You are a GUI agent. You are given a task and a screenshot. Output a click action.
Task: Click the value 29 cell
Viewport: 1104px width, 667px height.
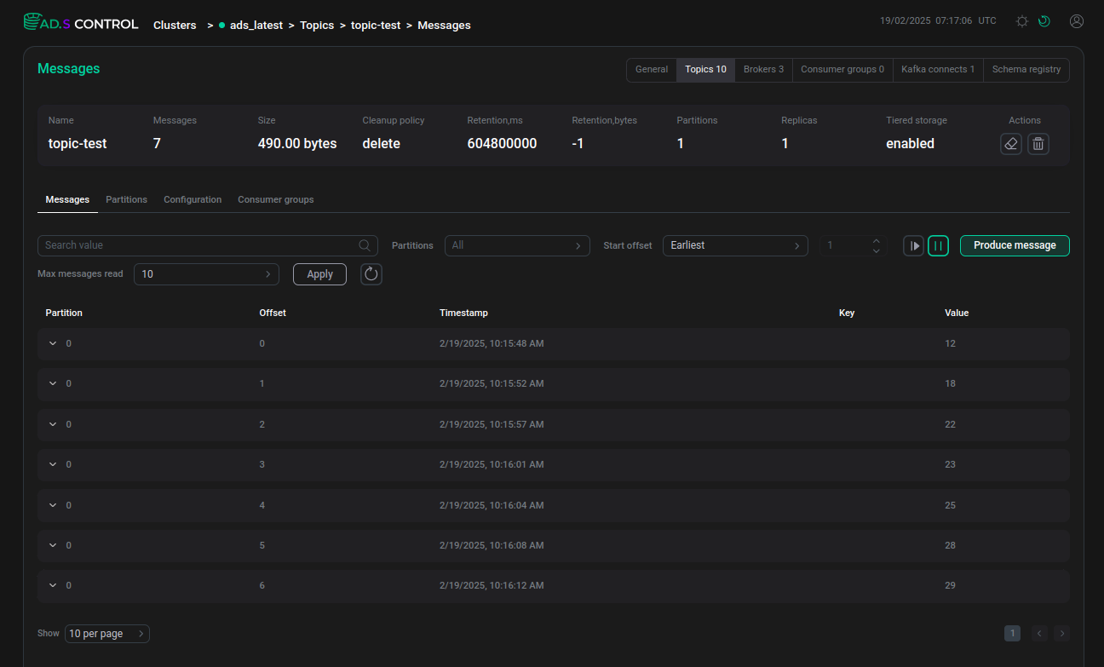[x=950, y=585]
